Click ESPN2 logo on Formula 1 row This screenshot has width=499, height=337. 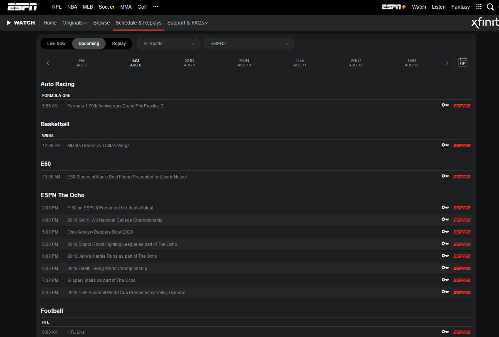[x=462, y=106]
